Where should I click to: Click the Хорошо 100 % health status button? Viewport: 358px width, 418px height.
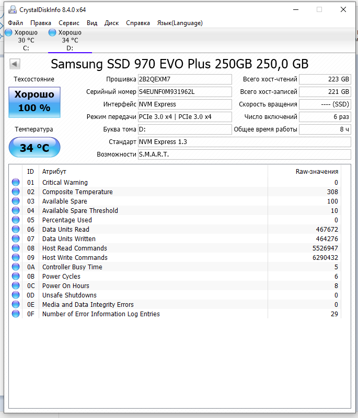click(34, 102)
